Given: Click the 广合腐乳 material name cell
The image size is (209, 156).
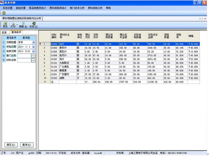Looking at the screenshot, I should pyautogui.click(x=67, y=67).
